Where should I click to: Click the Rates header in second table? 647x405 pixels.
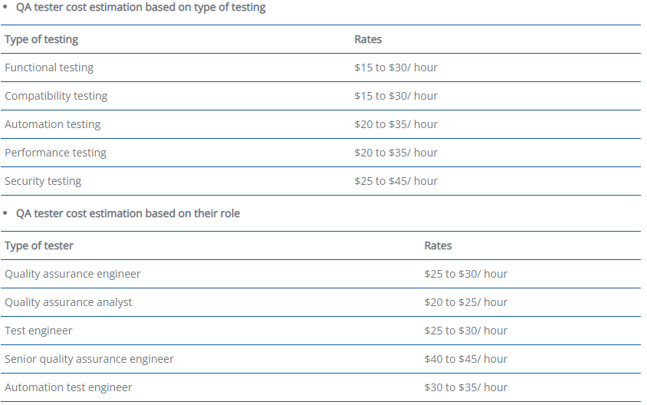pyautogui.click(x=438, y=245)
